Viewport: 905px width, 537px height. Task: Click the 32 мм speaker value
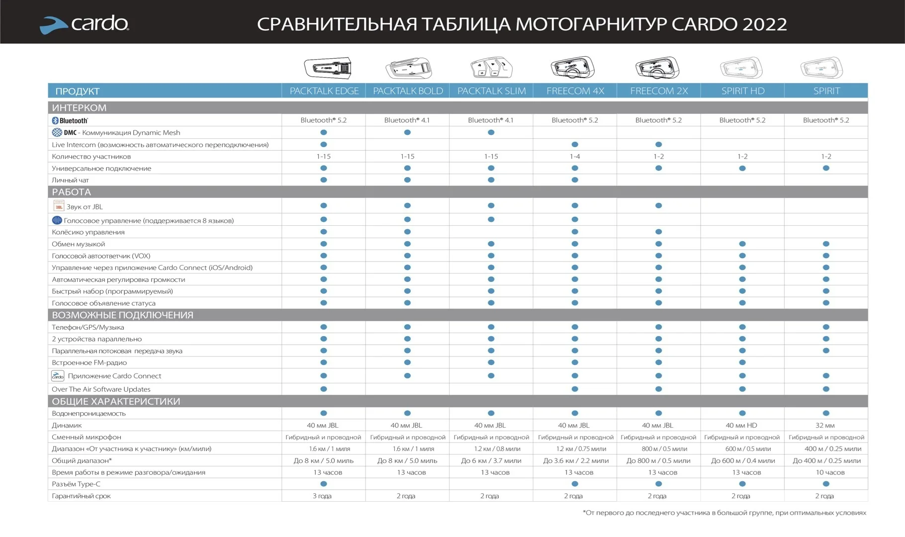pyautogui.click(x=825, y=425)
